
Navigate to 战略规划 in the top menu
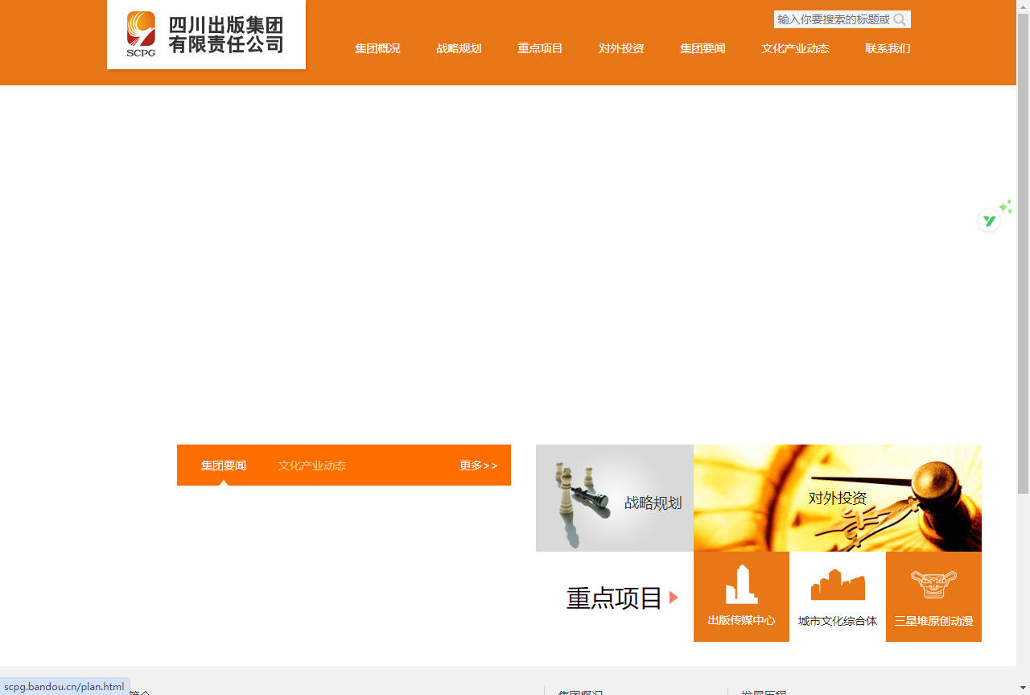tap(459, 48)
